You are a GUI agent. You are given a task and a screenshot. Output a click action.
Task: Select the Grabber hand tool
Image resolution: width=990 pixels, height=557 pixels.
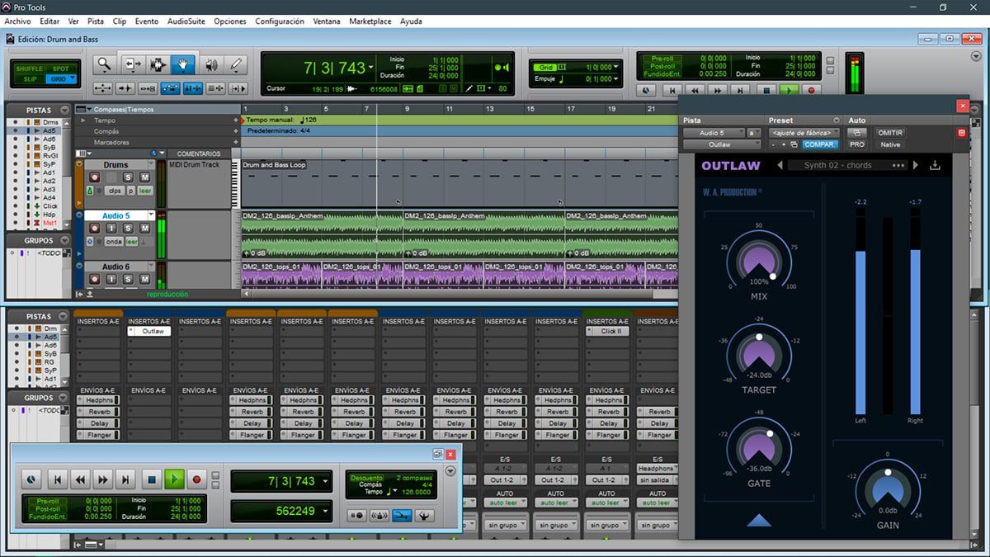point(182,64)
